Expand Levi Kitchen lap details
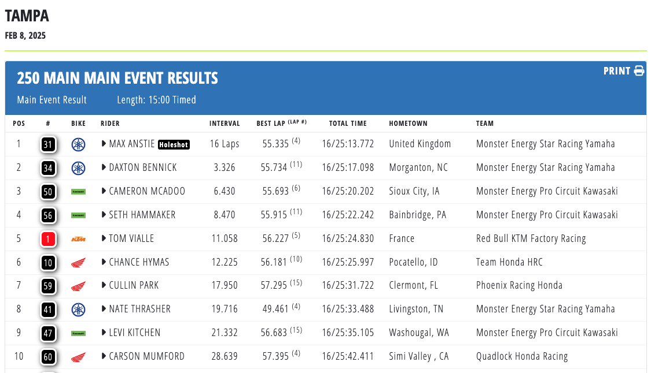The height and width of the screenshot is (373, 651). click(104, 333)
